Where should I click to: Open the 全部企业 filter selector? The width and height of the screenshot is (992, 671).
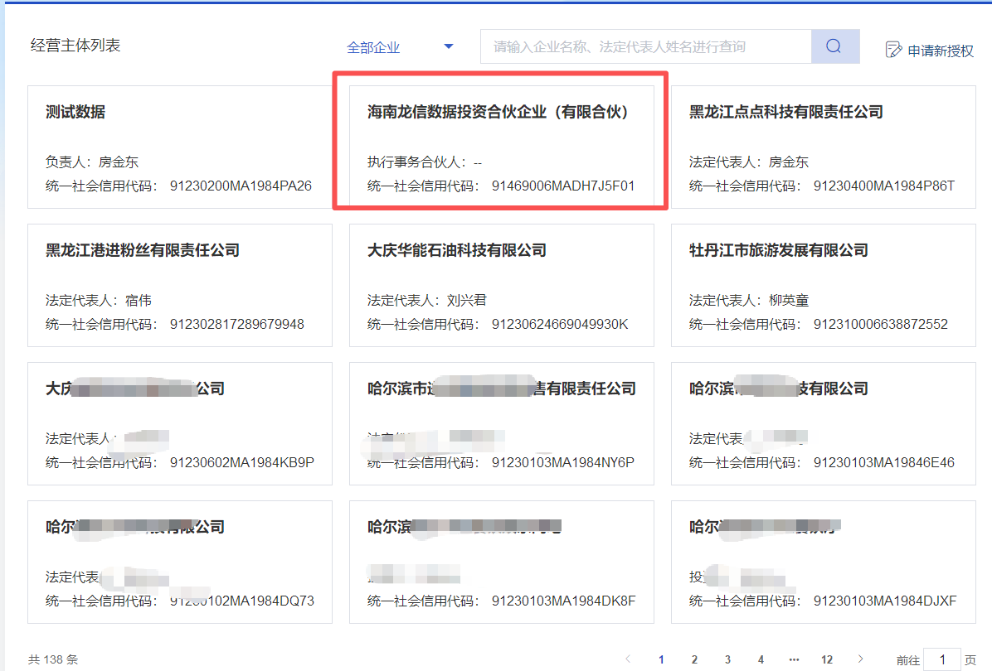[374, 48]
